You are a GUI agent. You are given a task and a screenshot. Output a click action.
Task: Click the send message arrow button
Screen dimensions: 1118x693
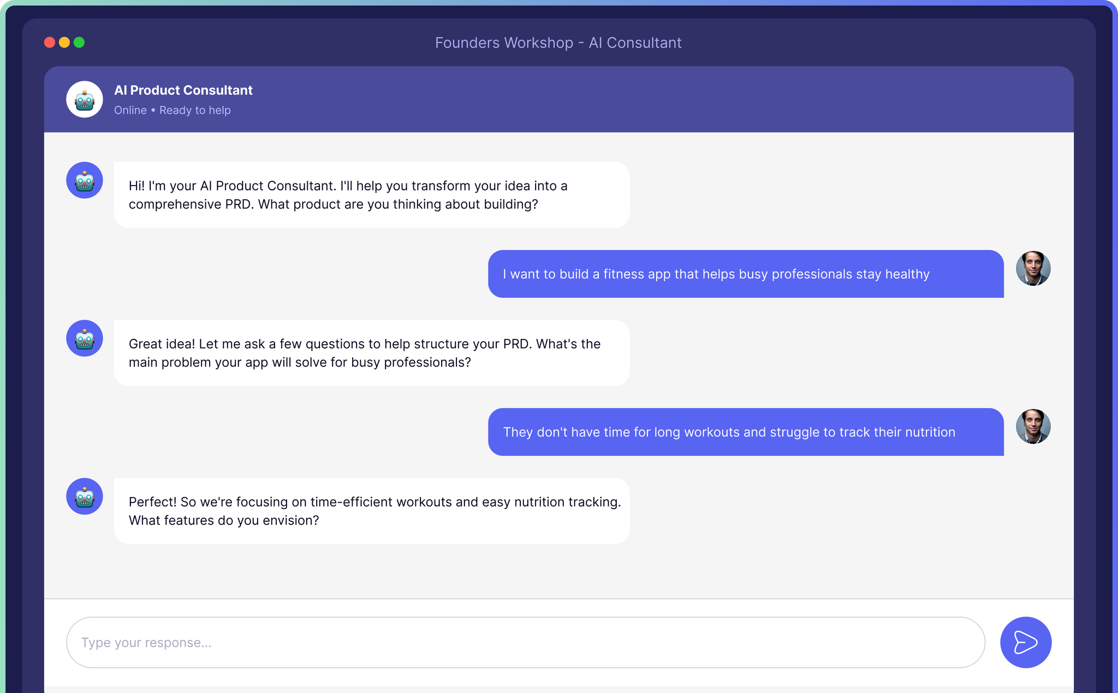click(x=1025, y=642)
